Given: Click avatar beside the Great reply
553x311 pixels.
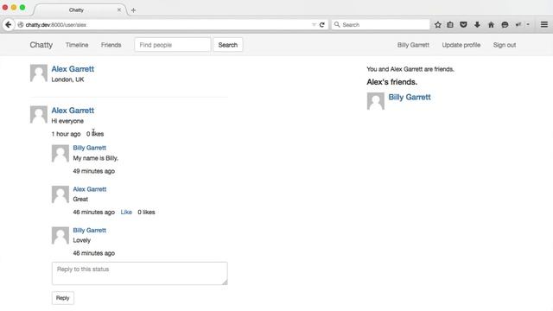Looking at the screenshot, I should click(x=60, y=194).
